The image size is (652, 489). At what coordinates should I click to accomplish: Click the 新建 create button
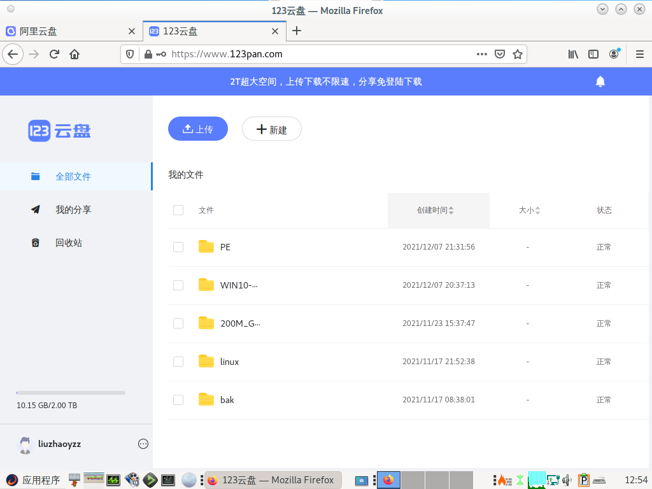pyautogui.click(x=271, y=129)
